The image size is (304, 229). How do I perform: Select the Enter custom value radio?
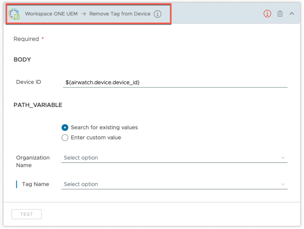click(65, 138)
